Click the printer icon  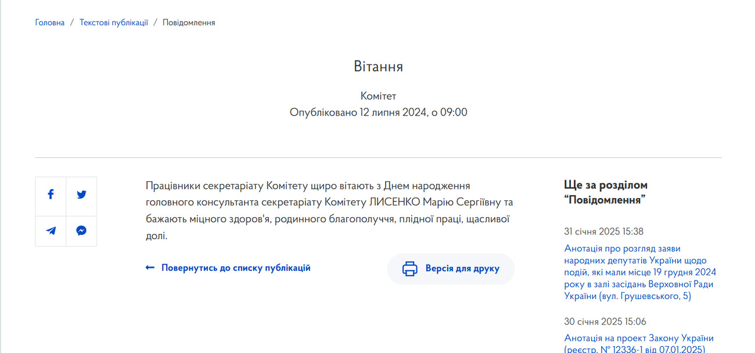410,269
